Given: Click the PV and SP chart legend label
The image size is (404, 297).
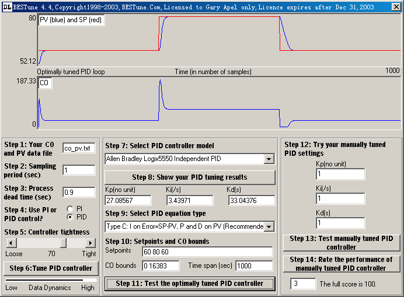Looking at the screenshot, I should pos(71,20).
